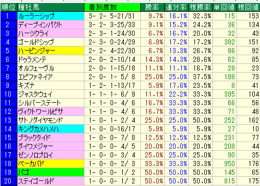Image resolution: width=260 pixels, height=186 pixels.
Task: Click the 複回値 column header
Action: 248,7
